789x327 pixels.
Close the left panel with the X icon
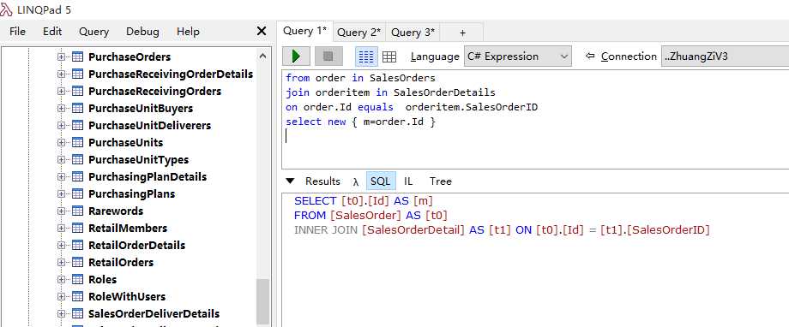(x=262, y=31)
